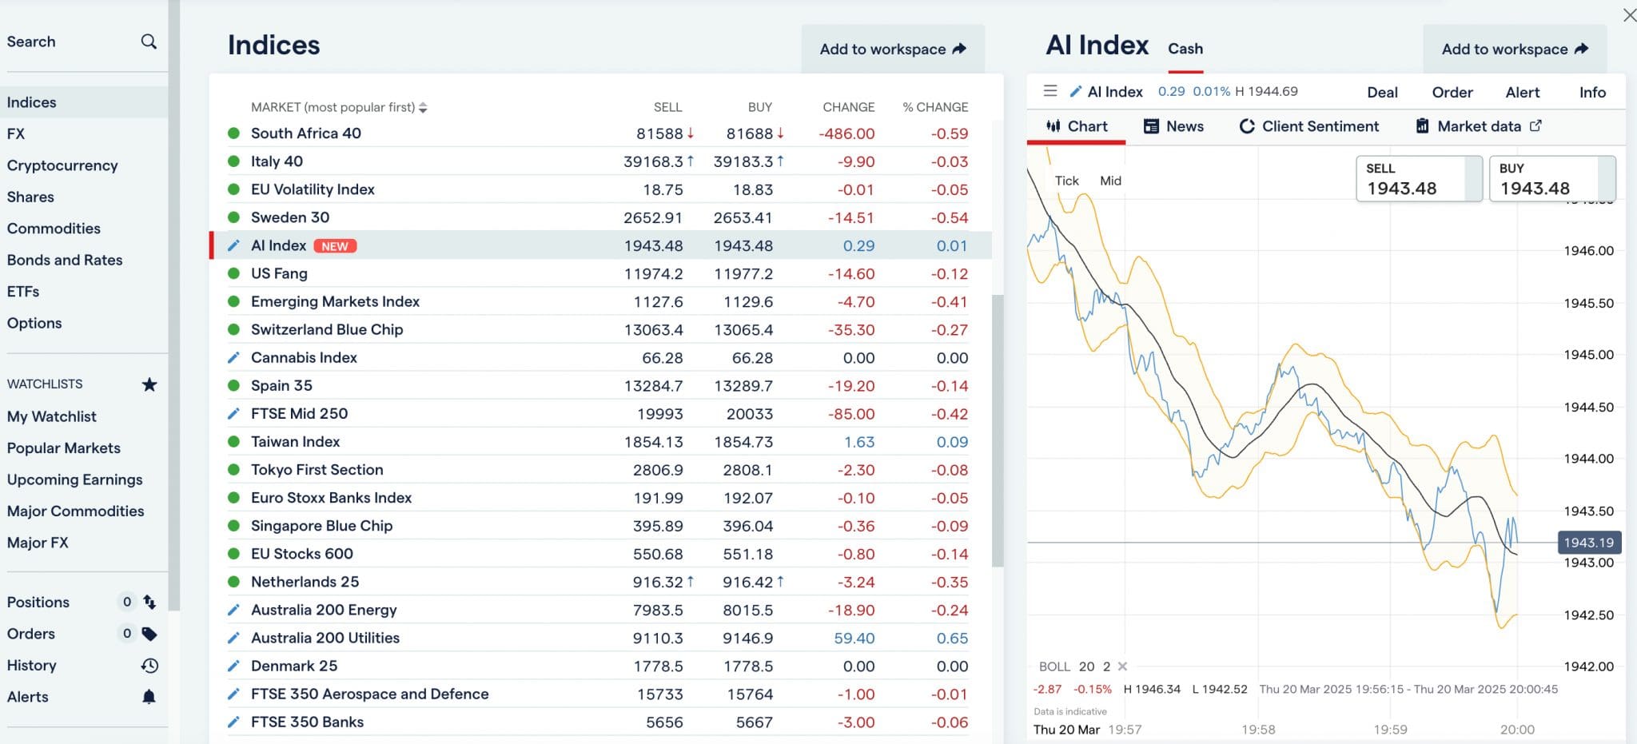Viewport: 1637px width, 744px height.
Task: Click the SELL 1943.48 price box
Action: [x=1419, y=179]
